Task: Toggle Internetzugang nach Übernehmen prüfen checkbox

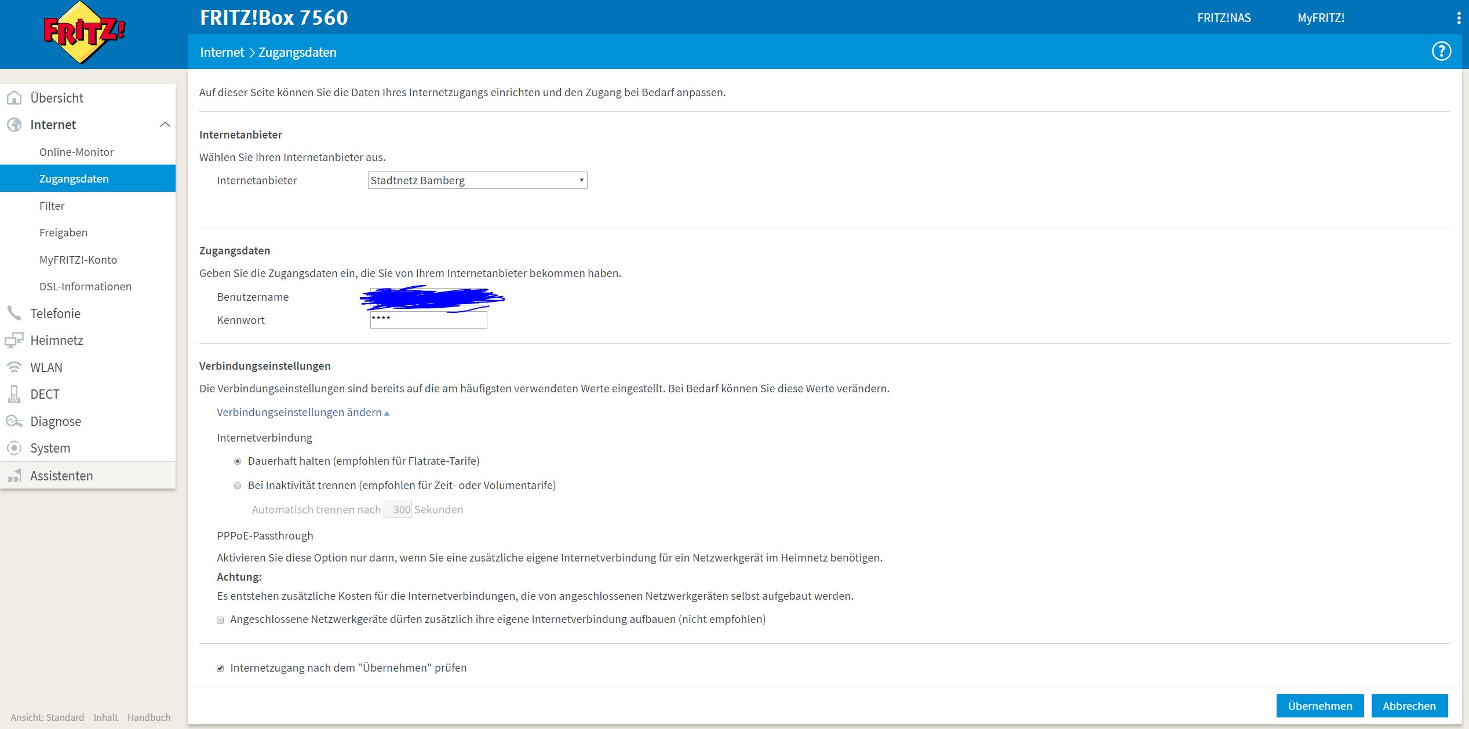Action: (x=220, y=668)
